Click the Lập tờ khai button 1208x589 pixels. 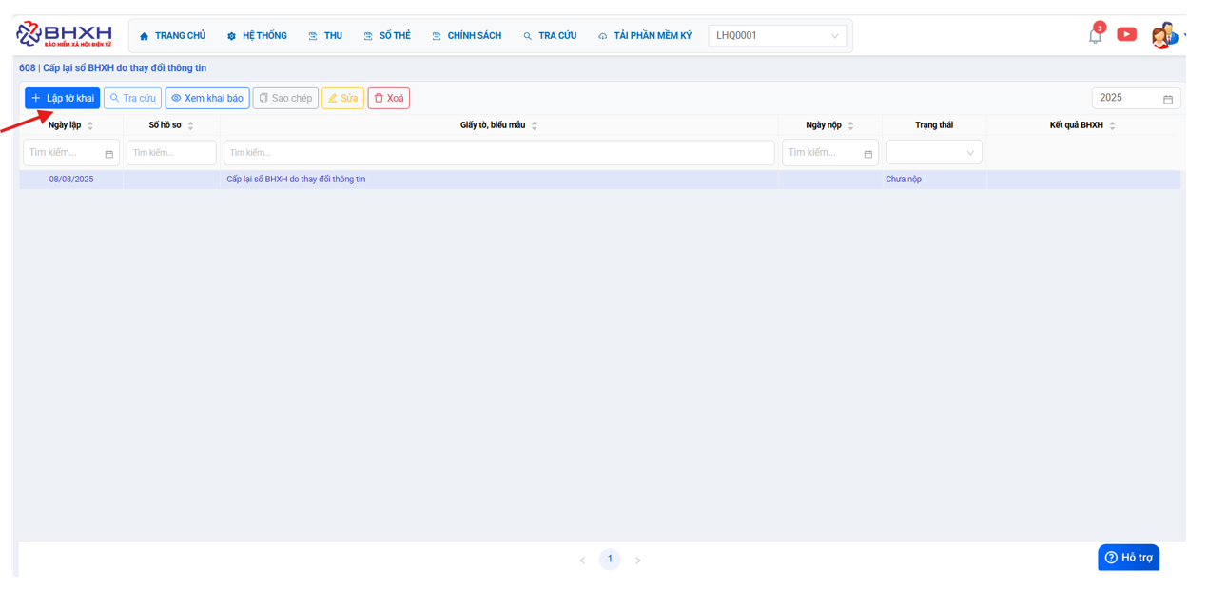[63, 99]
